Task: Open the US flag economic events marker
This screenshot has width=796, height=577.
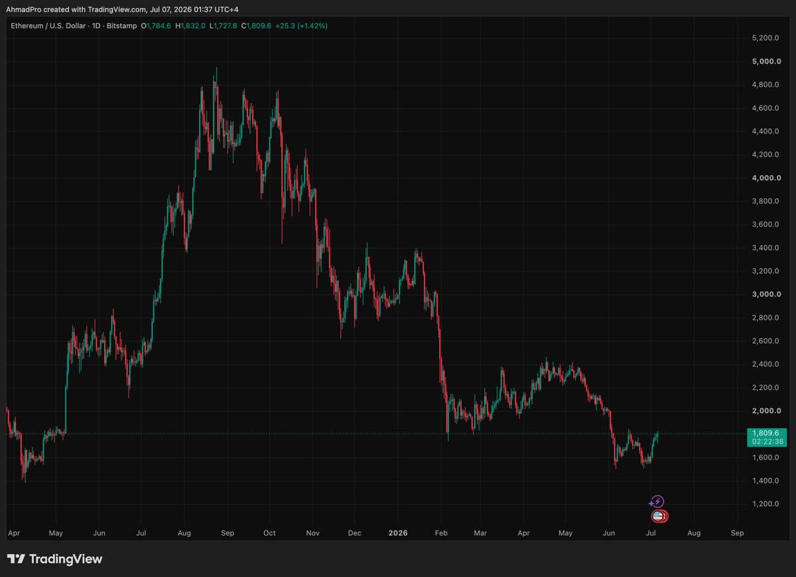Action: 657,516
